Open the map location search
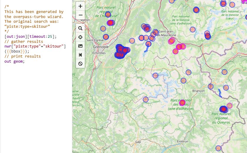Image resolution: width=247 pixels, height=153 pixels. (x=80, y=28)
